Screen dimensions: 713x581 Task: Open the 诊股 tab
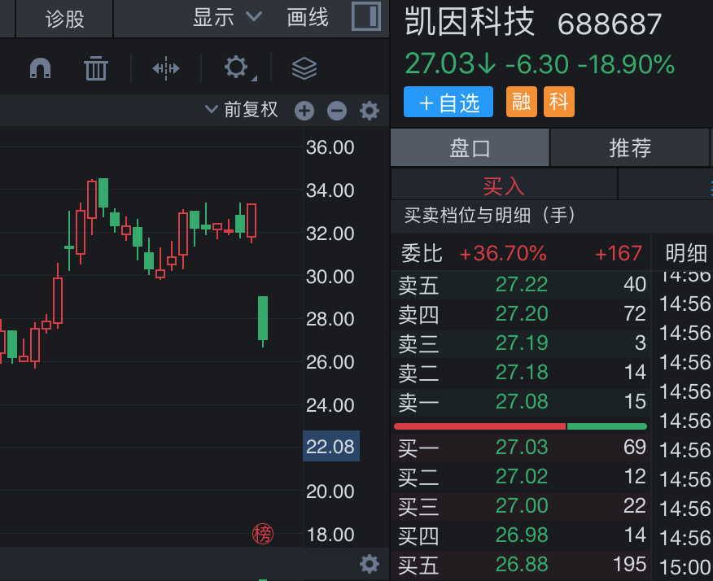[64, 18]
